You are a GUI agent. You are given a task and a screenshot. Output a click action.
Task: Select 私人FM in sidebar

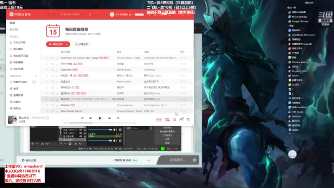(14, 29)
